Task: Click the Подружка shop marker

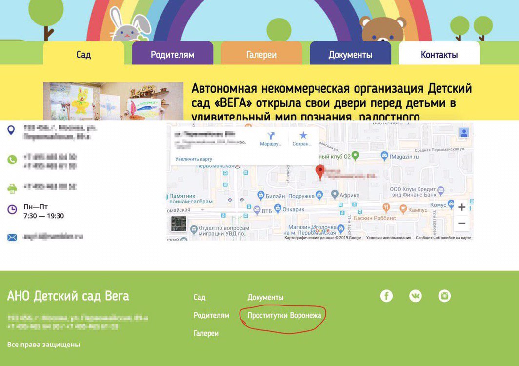Action: tap(319, 195)
